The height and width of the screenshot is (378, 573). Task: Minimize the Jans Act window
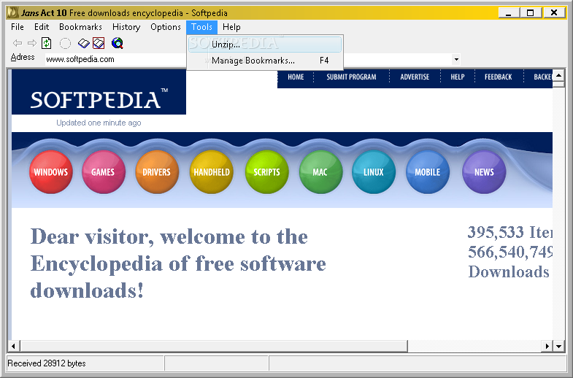[508, 13]
